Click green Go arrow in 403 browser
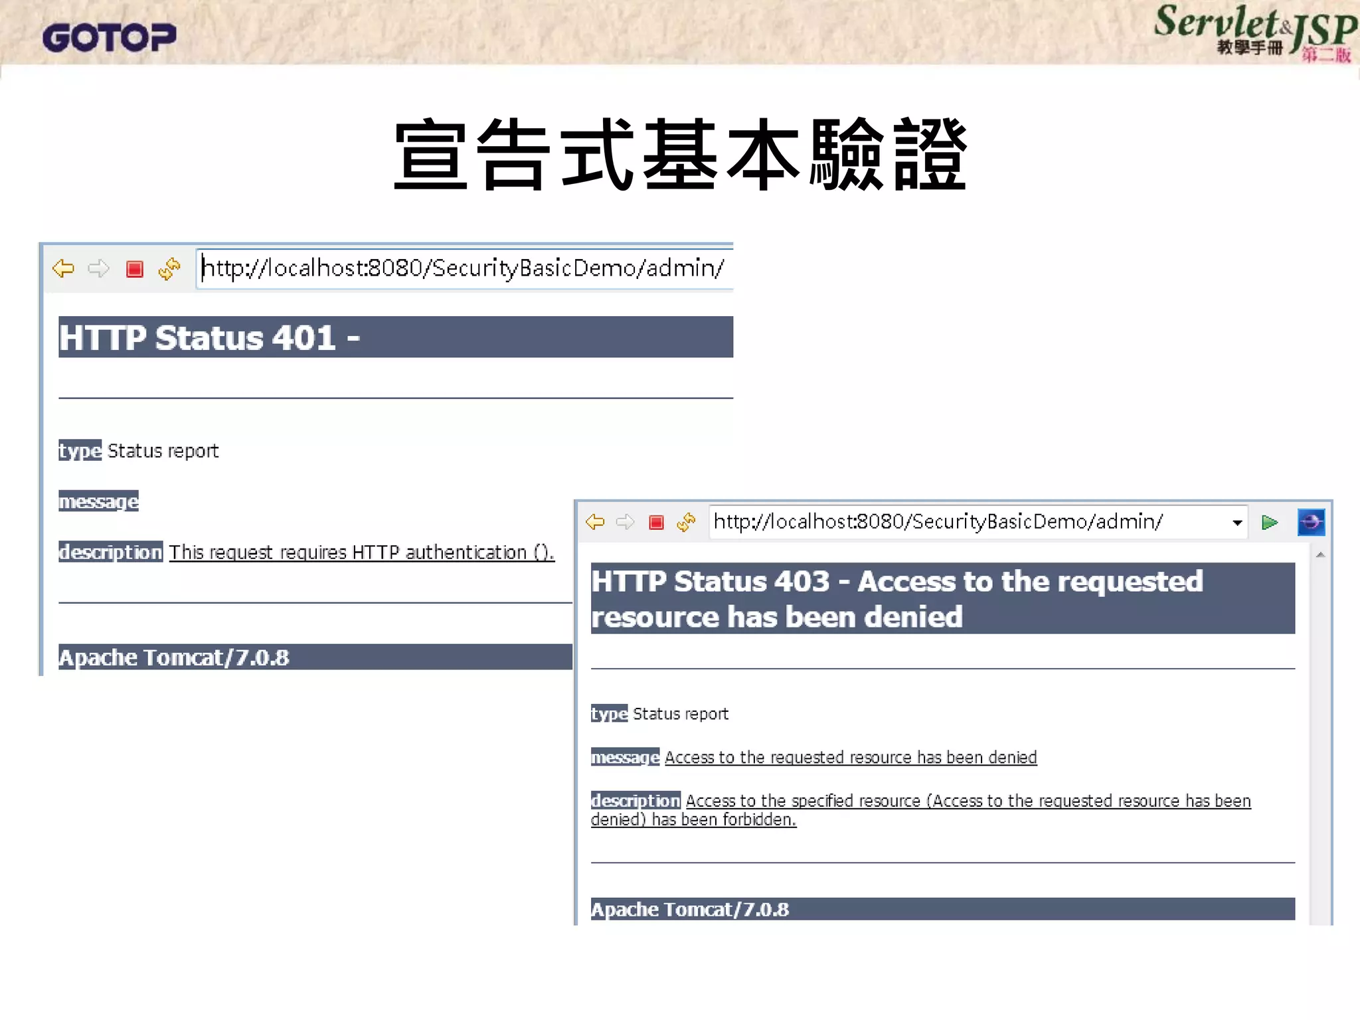Screen dimensions: 1360x1020 pyautogui.click(x=1270, y=523)
